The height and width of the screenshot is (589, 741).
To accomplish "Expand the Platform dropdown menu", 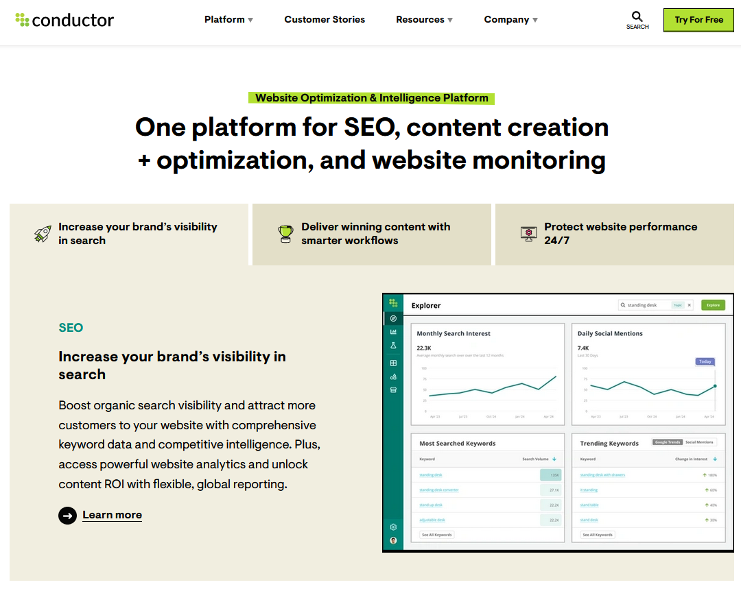I will (228, 20).
